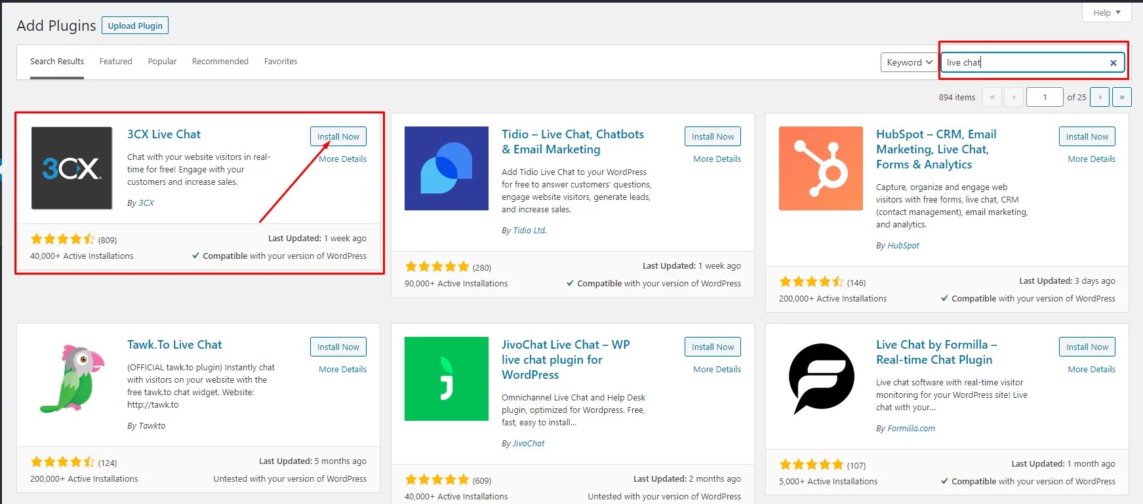1143x504 pixels.
Task: Click the current page number field
Action: point(1045,97)
